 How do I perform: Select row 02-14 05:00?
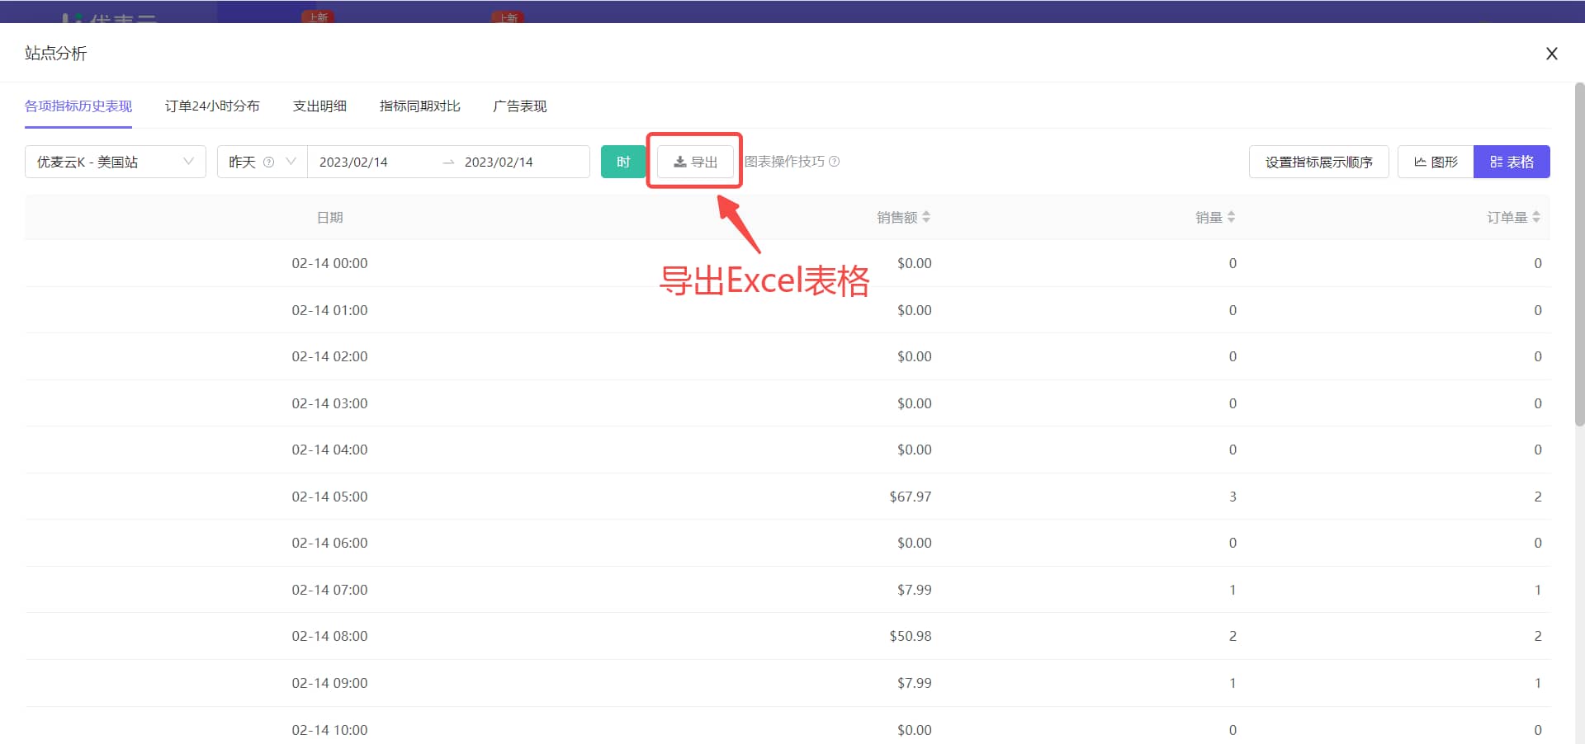(x=788, y=497)
